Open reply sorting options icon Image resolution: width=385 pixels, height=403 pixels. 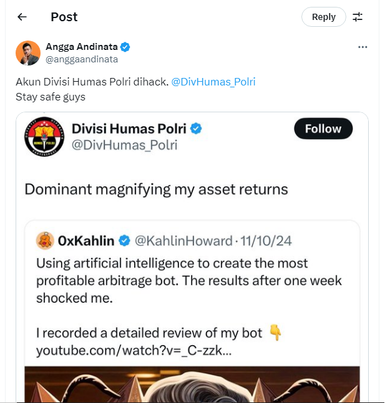point(358,17)
